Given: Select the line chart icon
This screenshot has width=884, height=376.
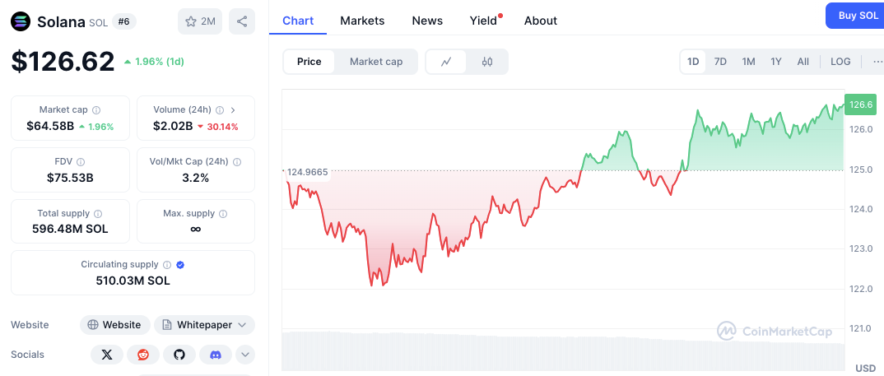Looking at the screenshot, I should [x=446, y=62].
